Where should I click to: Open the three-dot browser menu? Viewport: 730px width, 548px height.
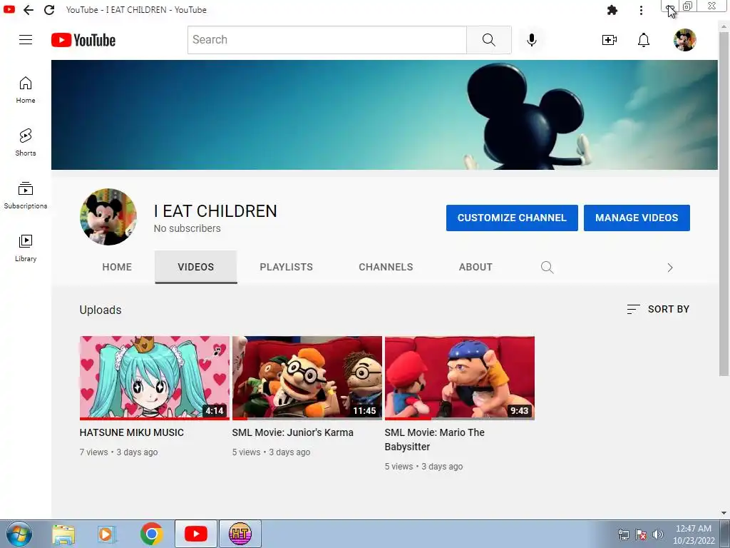coord(641,10)
